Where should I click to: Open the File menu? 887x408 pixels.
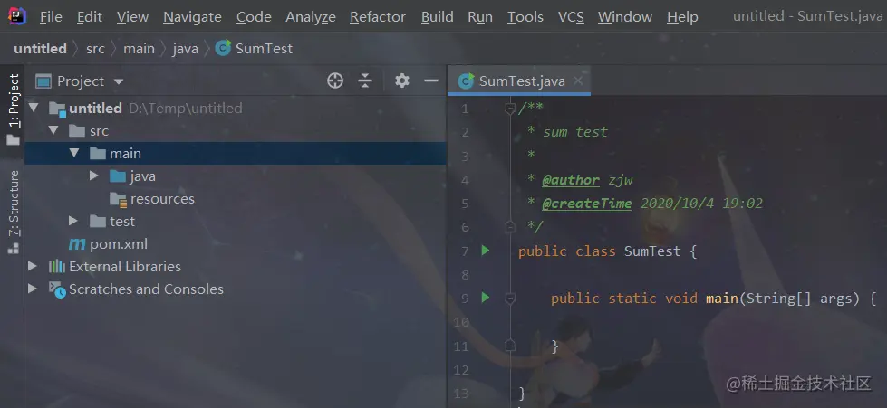point(51,17)
